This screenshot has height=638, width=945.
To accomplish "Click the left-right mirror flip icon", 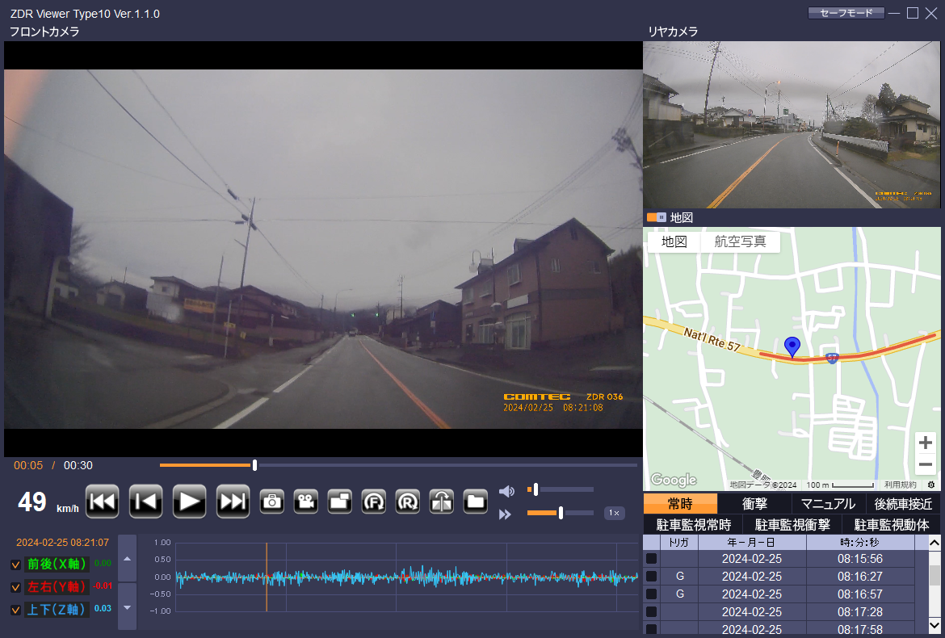I will click(441, 502).
